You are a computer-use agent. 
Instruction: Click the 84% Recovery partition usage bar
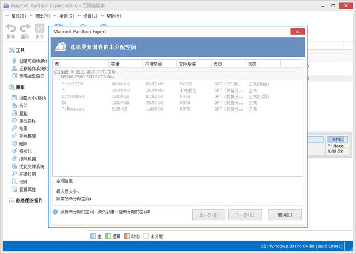336,139
